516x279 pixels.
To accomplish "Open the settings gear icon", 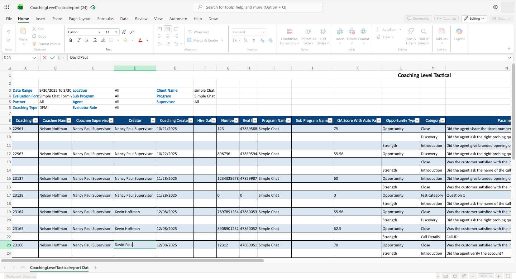I will coord(495,7).
